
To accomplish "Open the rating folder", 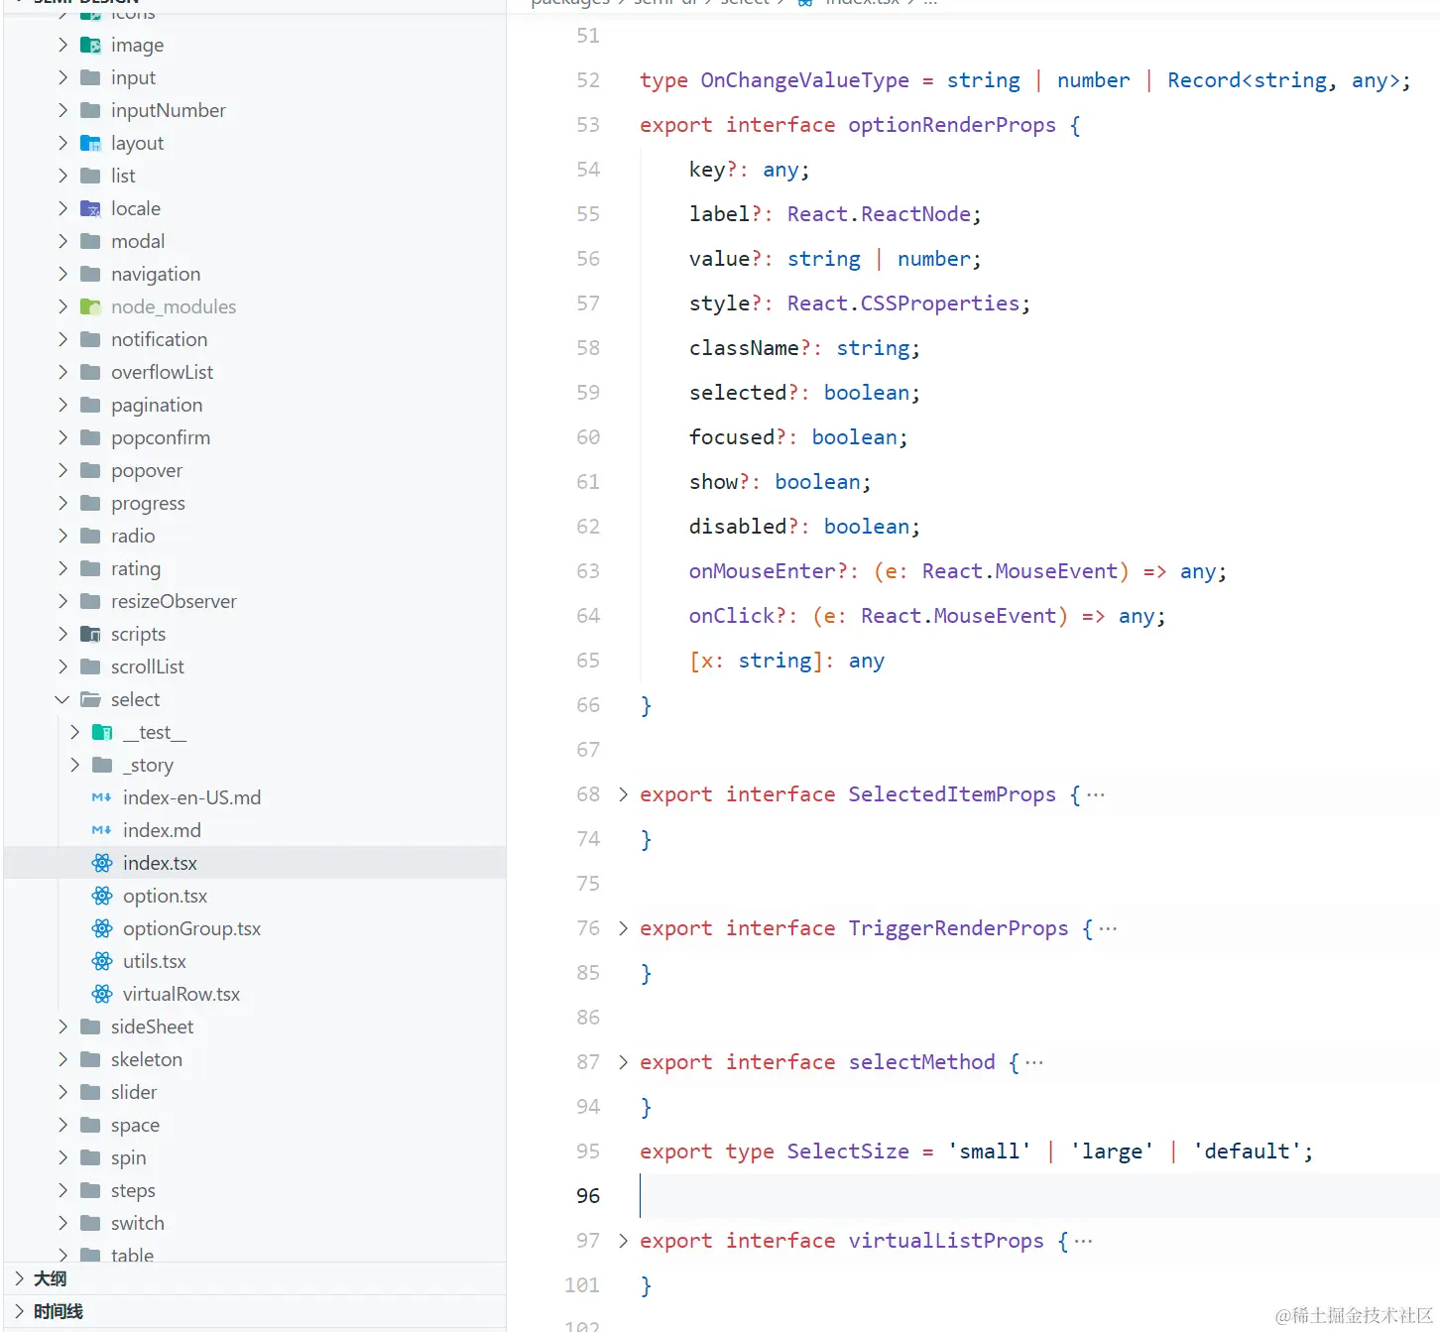I will (136, 568).
